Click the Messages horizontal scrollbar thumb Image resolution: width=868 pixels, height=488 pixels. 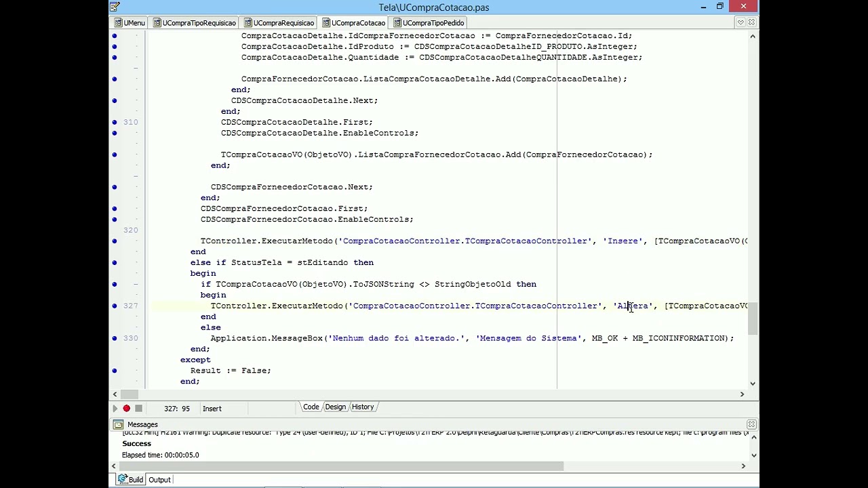[342, 466]
